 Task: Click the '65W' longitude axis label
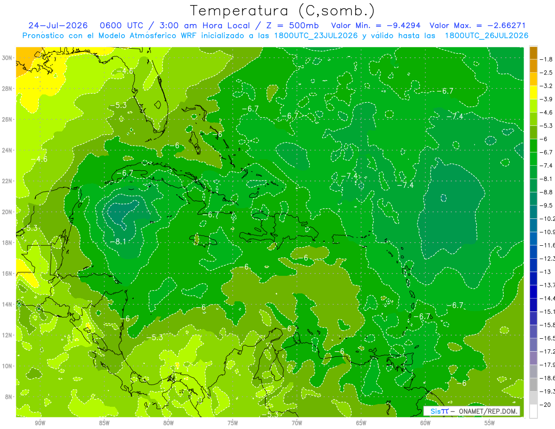(361, 423)
